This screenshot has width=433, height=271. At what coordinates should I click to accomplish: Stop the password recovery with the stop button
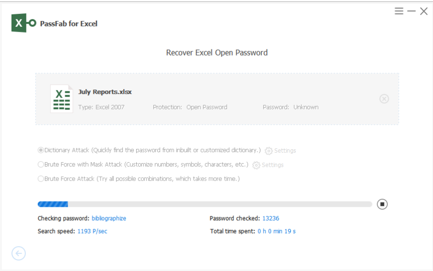[382, 204]
